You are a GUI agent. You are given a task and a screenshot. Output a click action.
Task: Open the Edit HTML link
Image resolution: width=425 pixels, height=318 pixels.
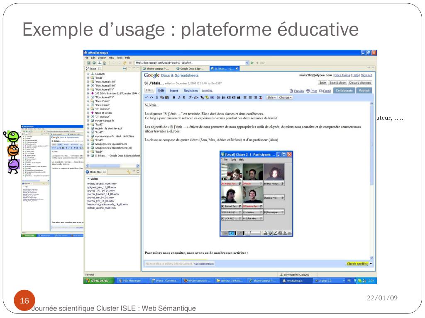click(207, 91)
